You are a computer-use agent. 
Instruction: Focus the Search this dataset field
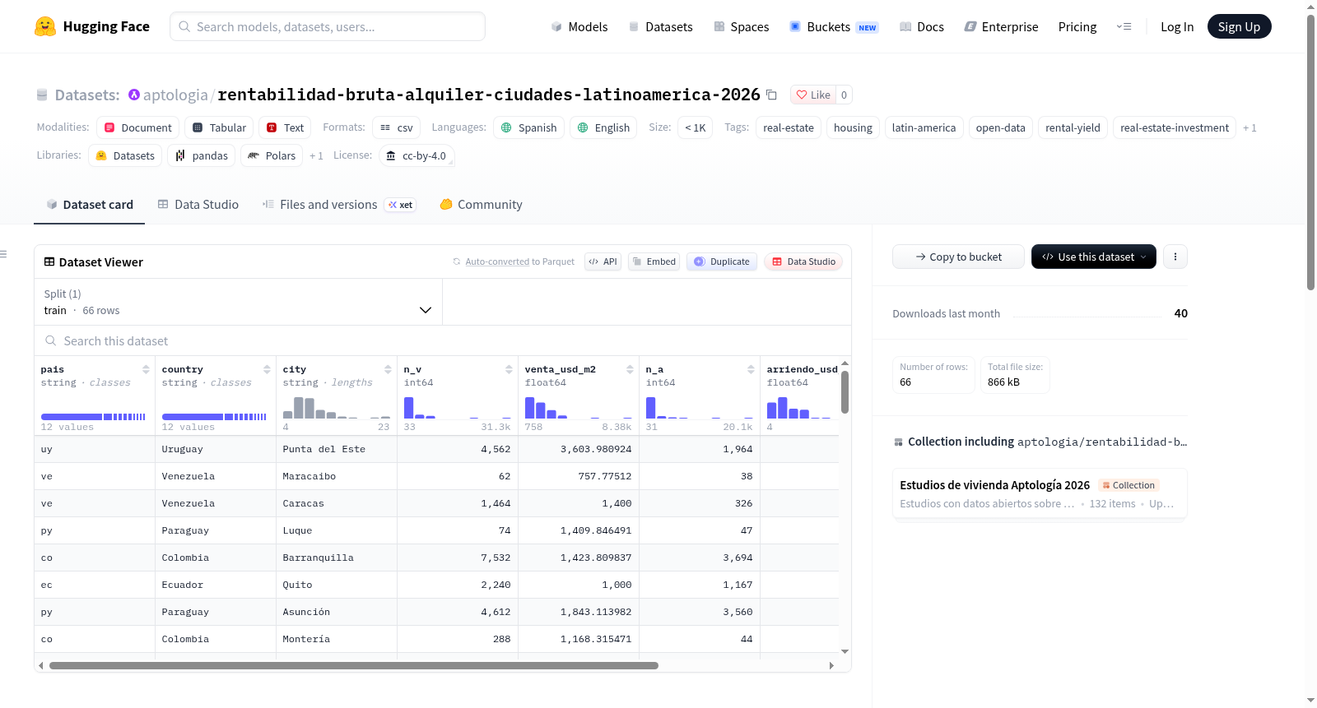pos(442,340)
